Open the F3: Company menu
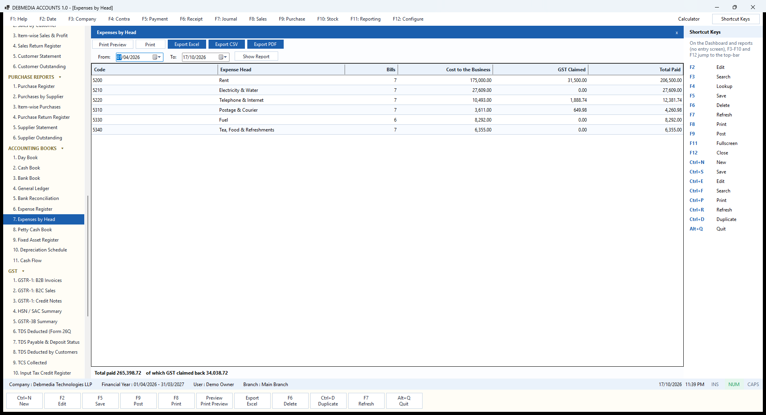The image size is (766, 415). (x=82, y=19)
